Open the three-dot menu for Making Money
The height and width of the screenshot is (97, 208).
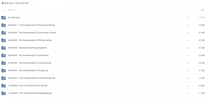click(x=188, y=93)
